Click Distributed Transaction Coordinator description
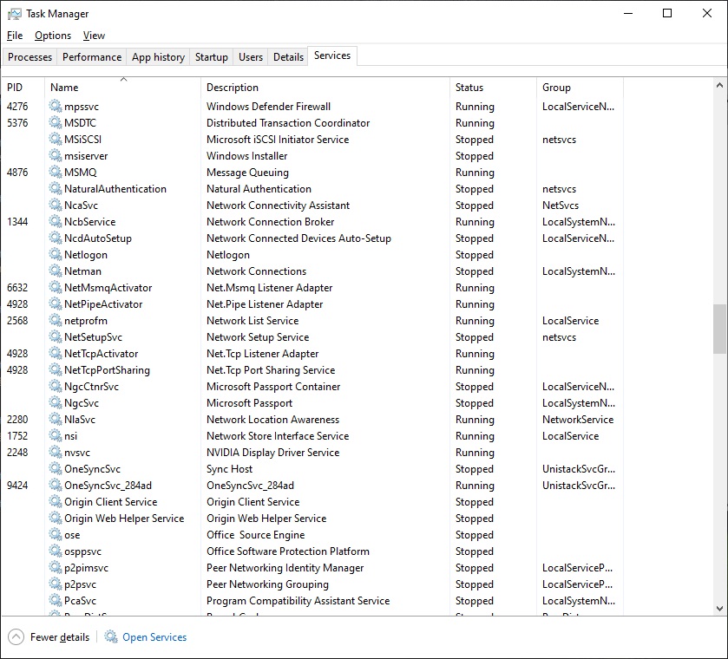The height and width of the screenshot is (659, 728). coord(288,123)
